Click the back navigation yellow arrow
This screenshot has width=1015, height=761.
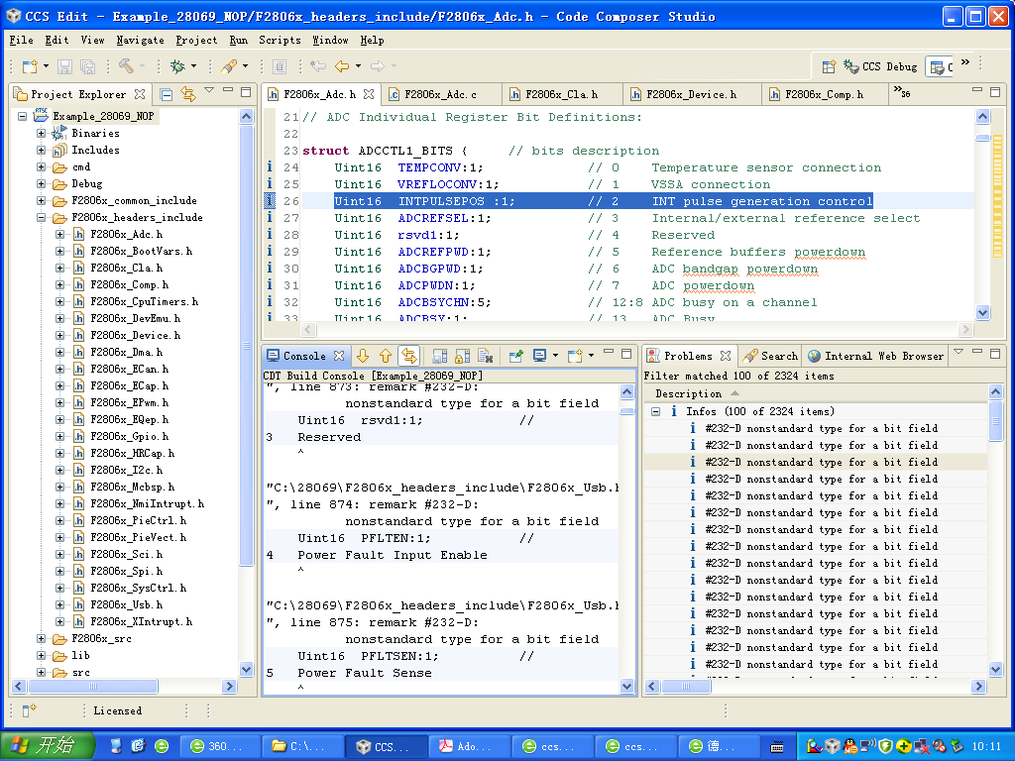(x=342, y=66)
